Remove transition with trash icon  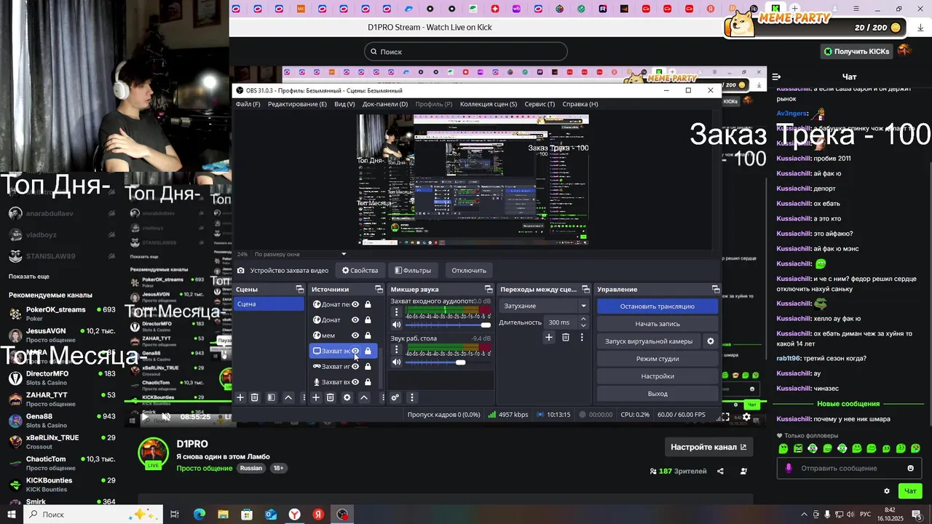pyautogui.click(x=565, y=337)
